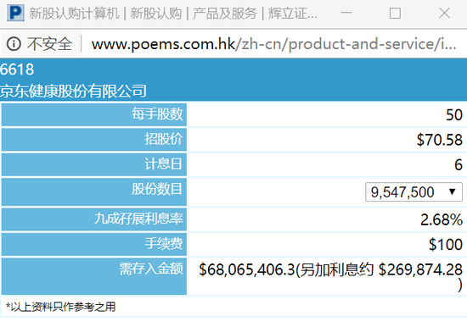Click the interest days value 6
The width and height of the screenshot is (467, 327).
coord(459,164)
